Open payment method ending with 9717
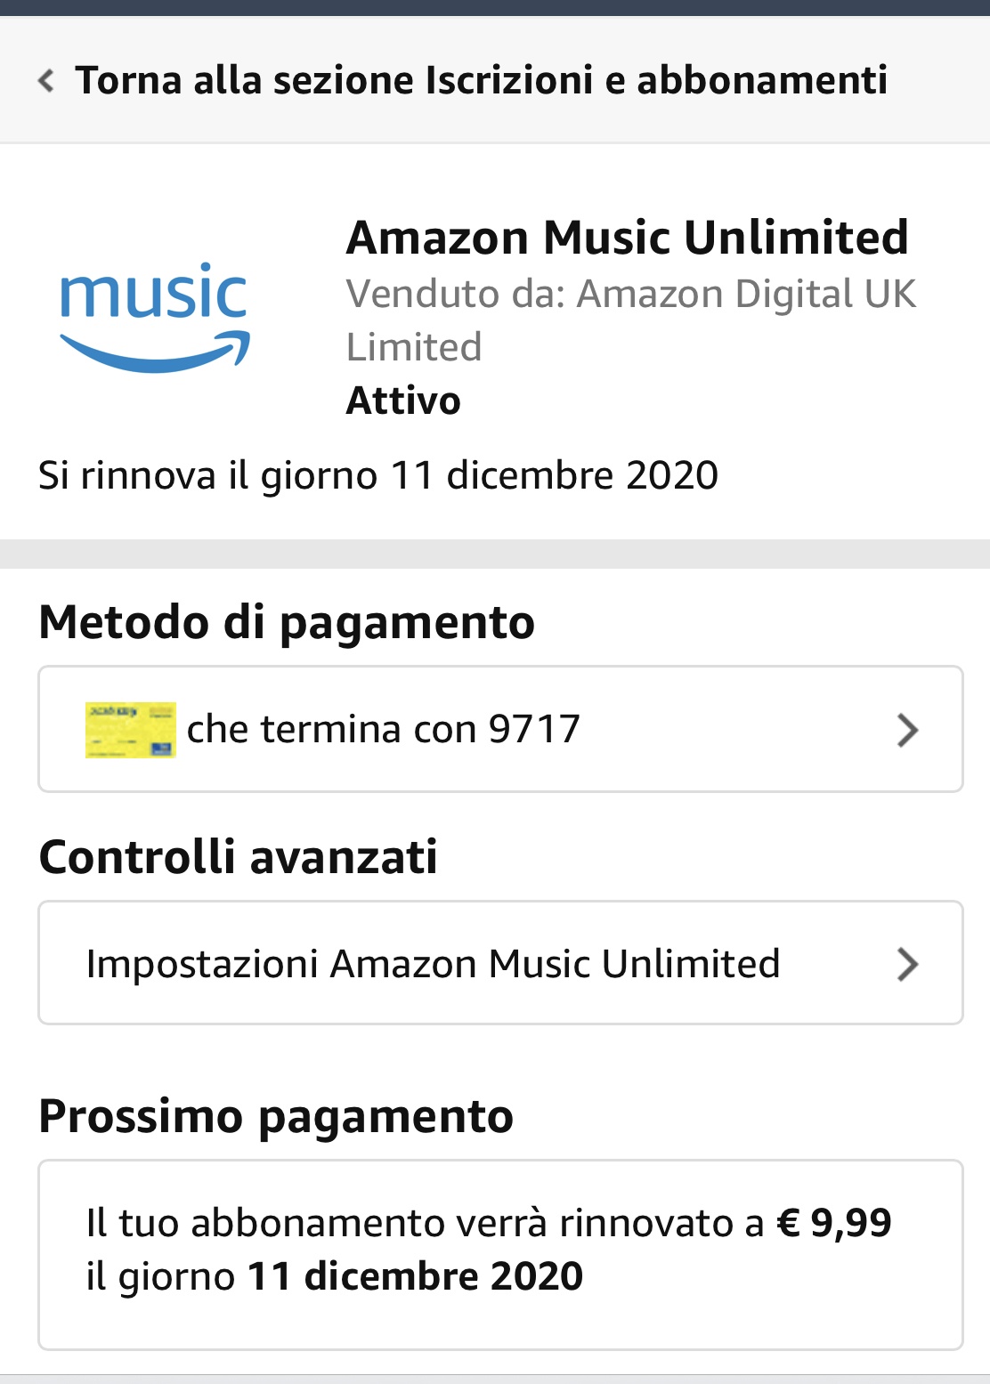Image resolution: width=990 pixels, height=1384 pixels. pyautogui.click(x=500, y=729)
